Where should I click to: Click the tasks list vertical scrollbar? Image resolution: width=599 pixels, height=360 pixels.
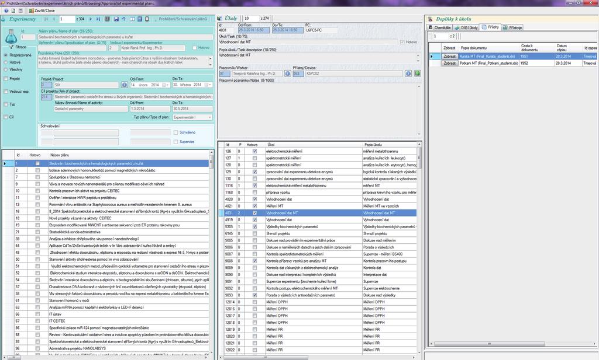(419, 247)
